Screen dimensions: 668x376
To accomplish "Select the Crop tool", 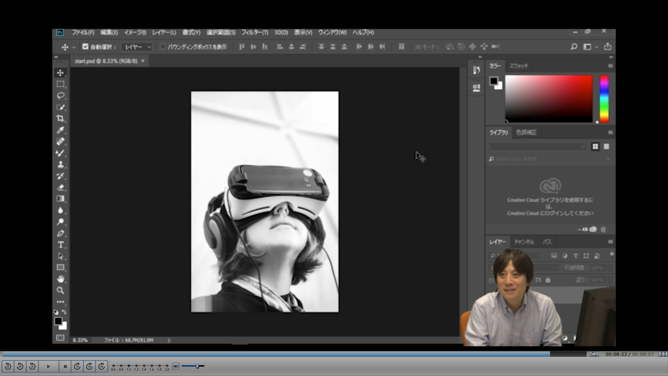I will pyautogui.click(x=61, y=119).
